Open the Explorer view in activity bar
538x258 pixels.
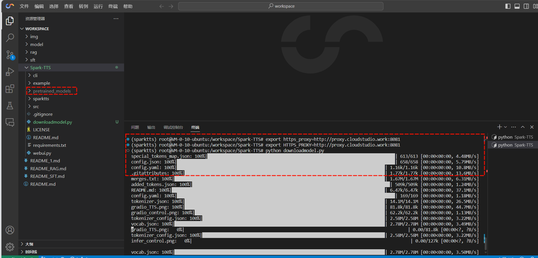[x=10, y=21]
